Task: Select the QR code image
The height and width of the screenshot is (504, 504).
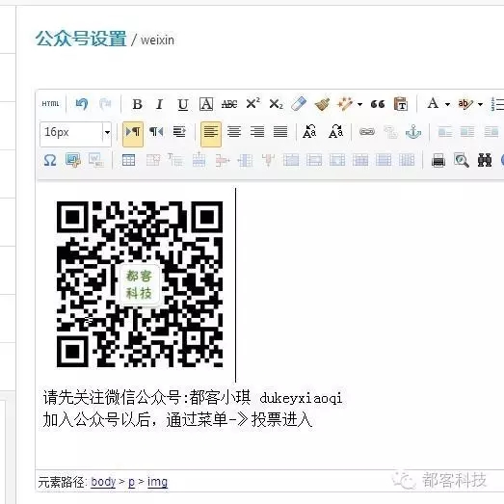Action: coord(140,284)
